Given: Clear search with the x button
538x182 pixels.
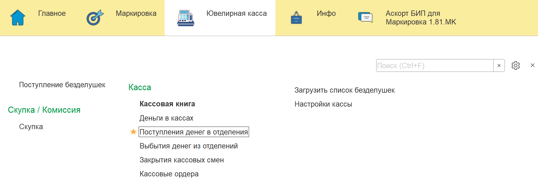Looking at the screenshot, I should point(499,65).
